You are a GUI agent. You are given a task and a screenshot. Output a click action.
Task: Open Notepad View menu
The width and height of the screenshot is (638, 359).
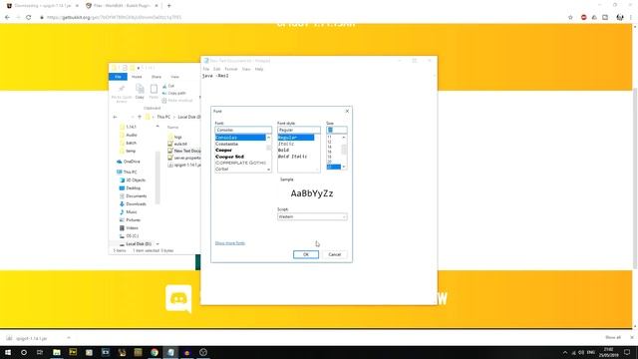tap(246, 69)
